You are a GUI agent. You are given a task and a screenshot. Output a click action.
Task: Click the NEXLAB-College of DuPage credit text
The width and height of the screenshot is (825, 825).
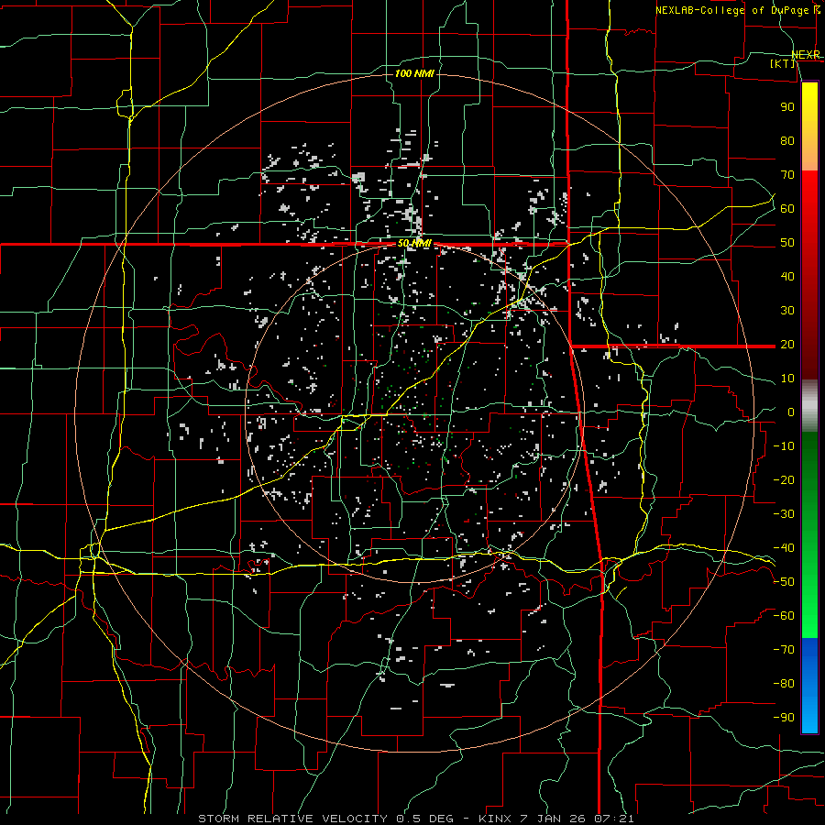(731, 10)
